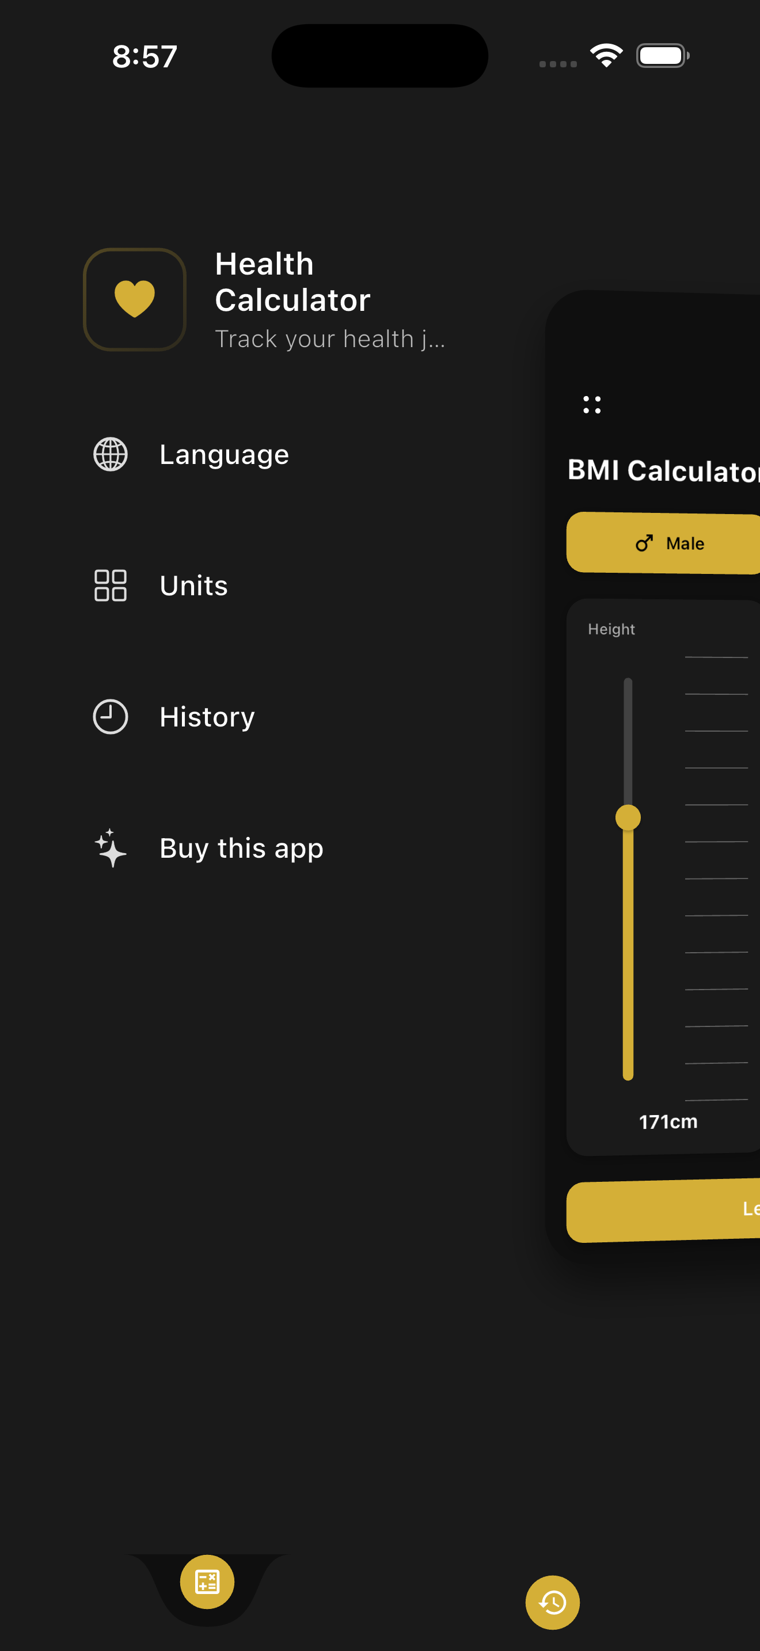The height and width of the screenshot is (1651, 760).
Task: Open the history tab in bottom bar
Action: point(552,1602)
